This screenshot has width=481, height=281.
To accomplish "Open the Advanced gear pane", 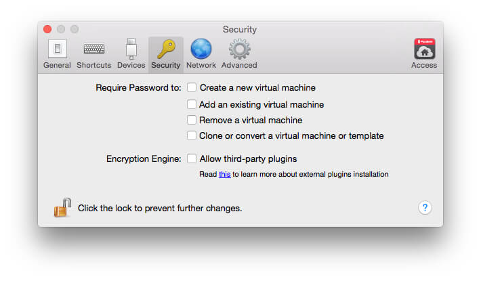I will point(239,54).
